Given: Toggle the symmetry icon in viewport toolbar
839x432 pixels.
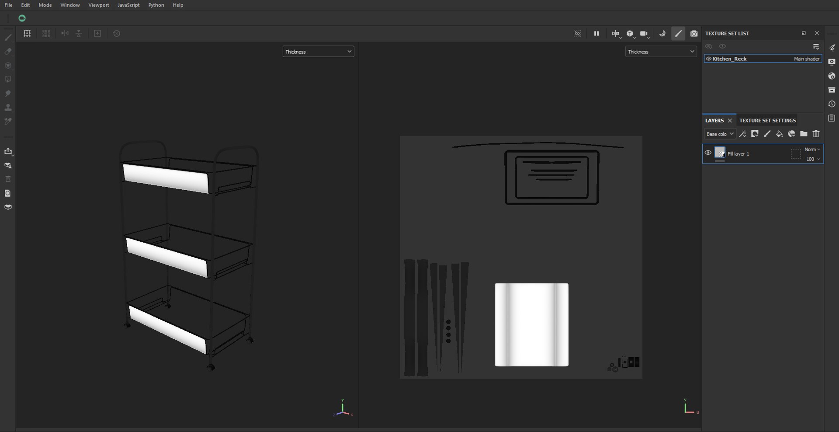Looking at the screenshot, I should 616,34.
